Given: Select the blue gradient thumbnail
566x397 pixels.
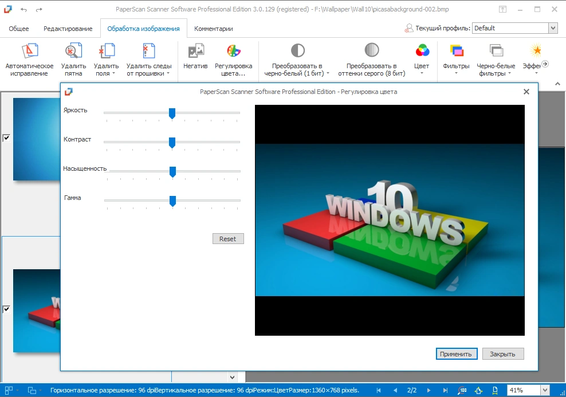Looking at the screenshot, I should [x=37, y=139].
